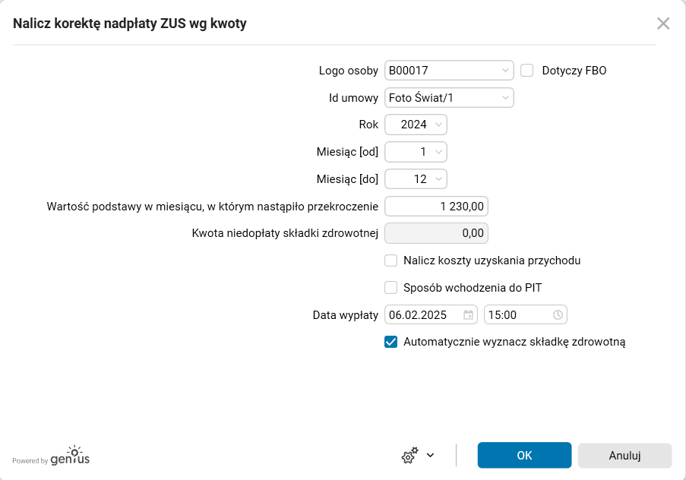The height and width of the screenshot is (480, 686).
Task: Click the Powered by Genius logo
Action: click(49, 458)
